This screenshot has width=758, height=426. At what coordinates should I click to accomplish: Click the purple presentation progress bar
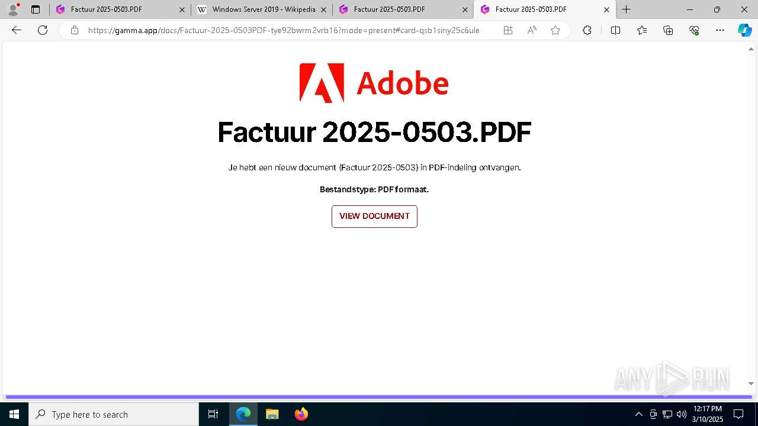tap(379, 397)
